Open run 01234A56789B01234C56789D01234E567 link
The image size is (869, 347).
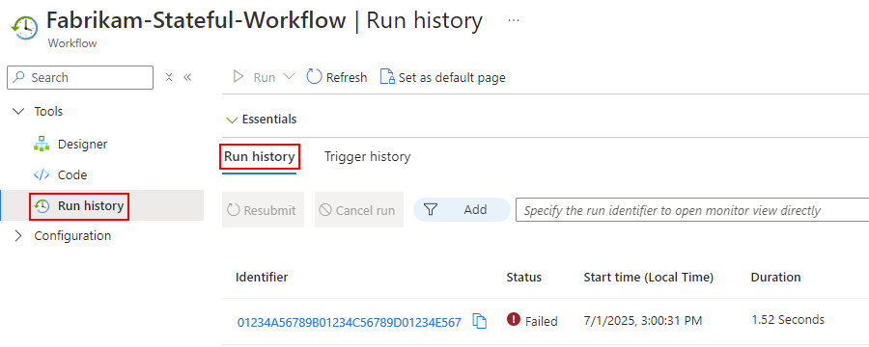[x=350, y=323]
